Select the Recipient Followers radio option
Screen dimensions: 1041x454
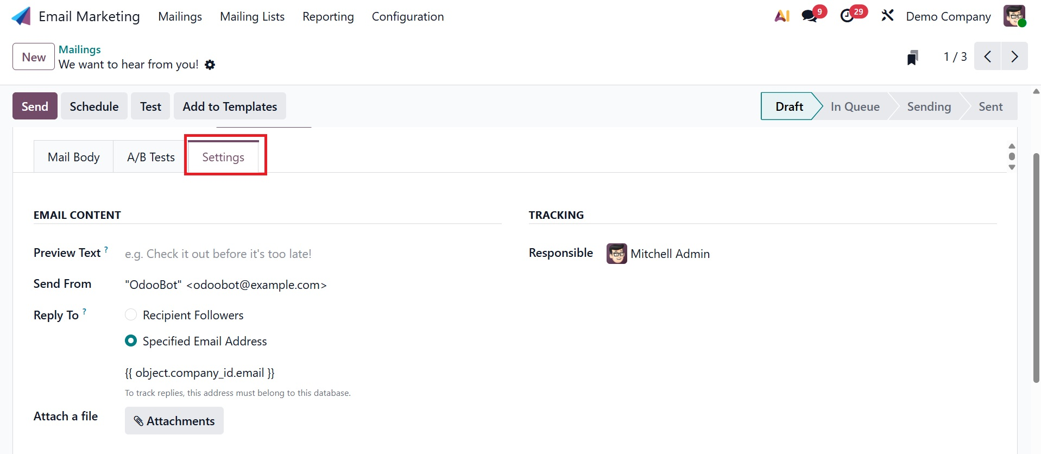pos(131,315)
